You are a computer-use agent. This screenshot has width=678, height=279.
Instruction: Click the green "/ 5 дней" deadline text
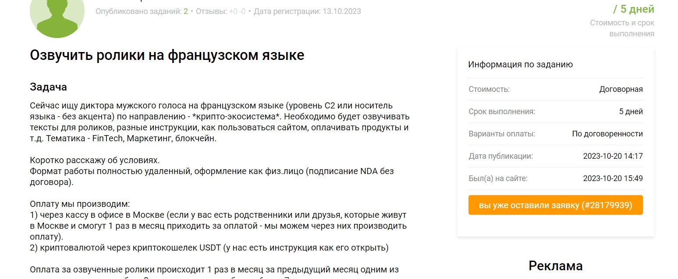633,9
